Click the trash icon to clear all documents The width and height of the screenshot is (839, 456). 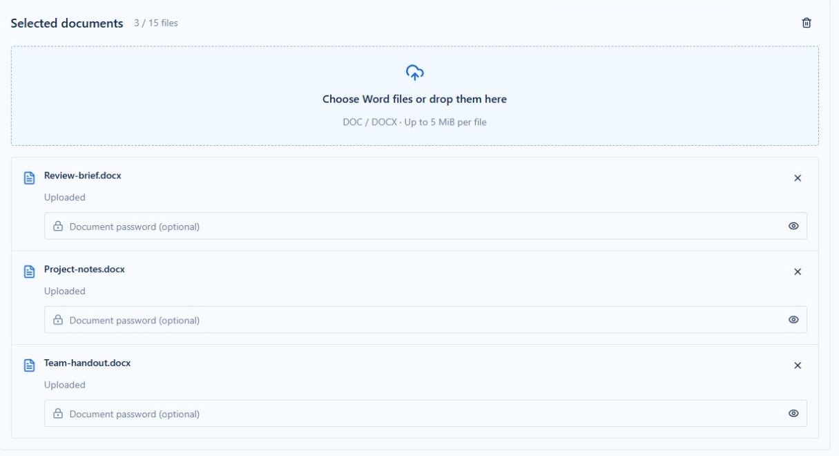tap(806, 23)
